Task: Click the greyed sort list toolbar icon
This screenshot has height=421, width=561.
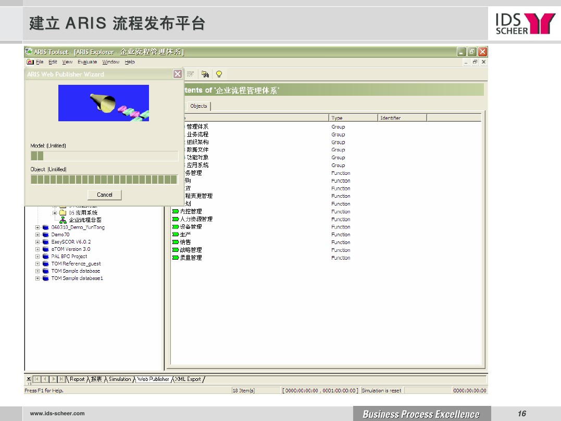Action: 190,74
